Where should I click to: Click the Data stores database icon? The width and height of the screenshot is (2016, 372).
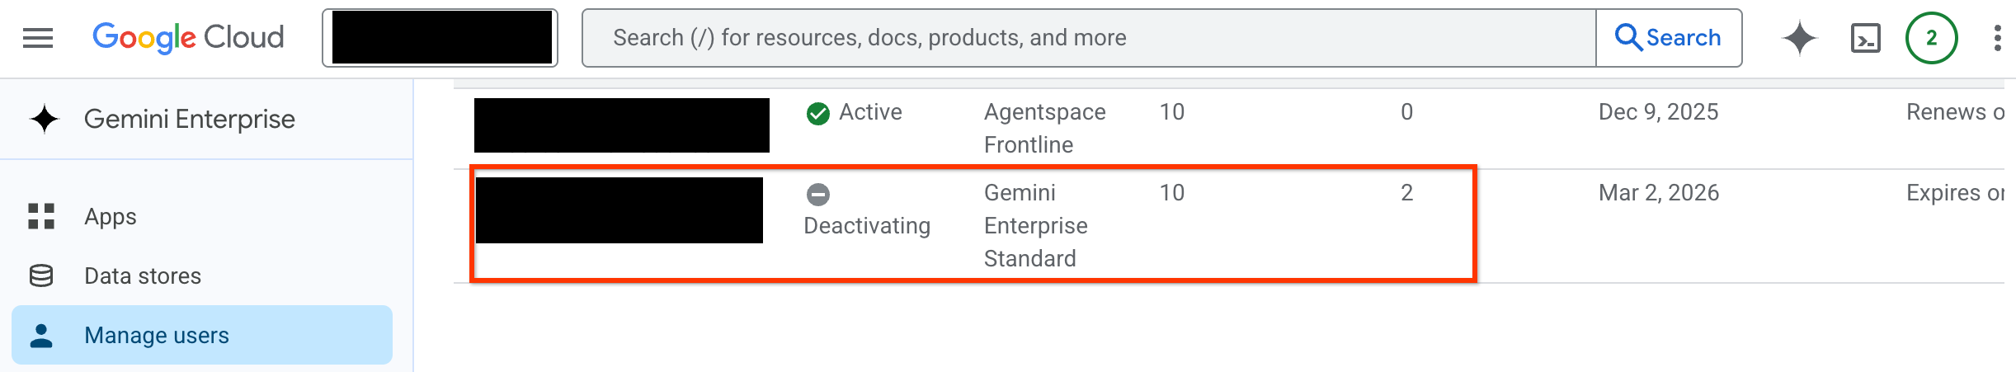[x=41, y=275]
